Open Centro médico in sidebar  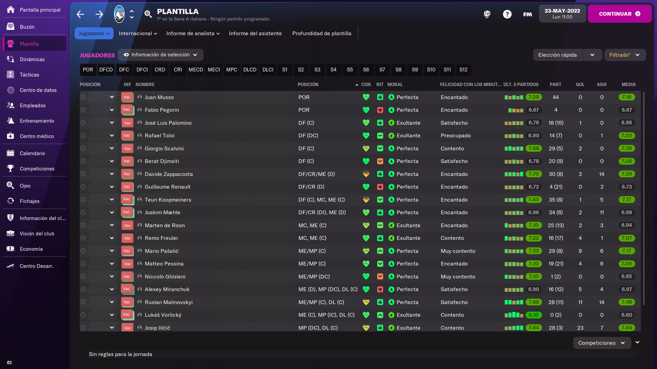(37, 136)
